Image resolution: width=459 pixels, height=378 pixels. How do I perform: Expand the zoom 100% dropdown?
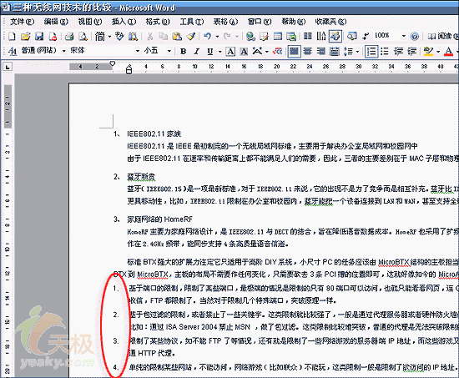(x=404, y=37)
